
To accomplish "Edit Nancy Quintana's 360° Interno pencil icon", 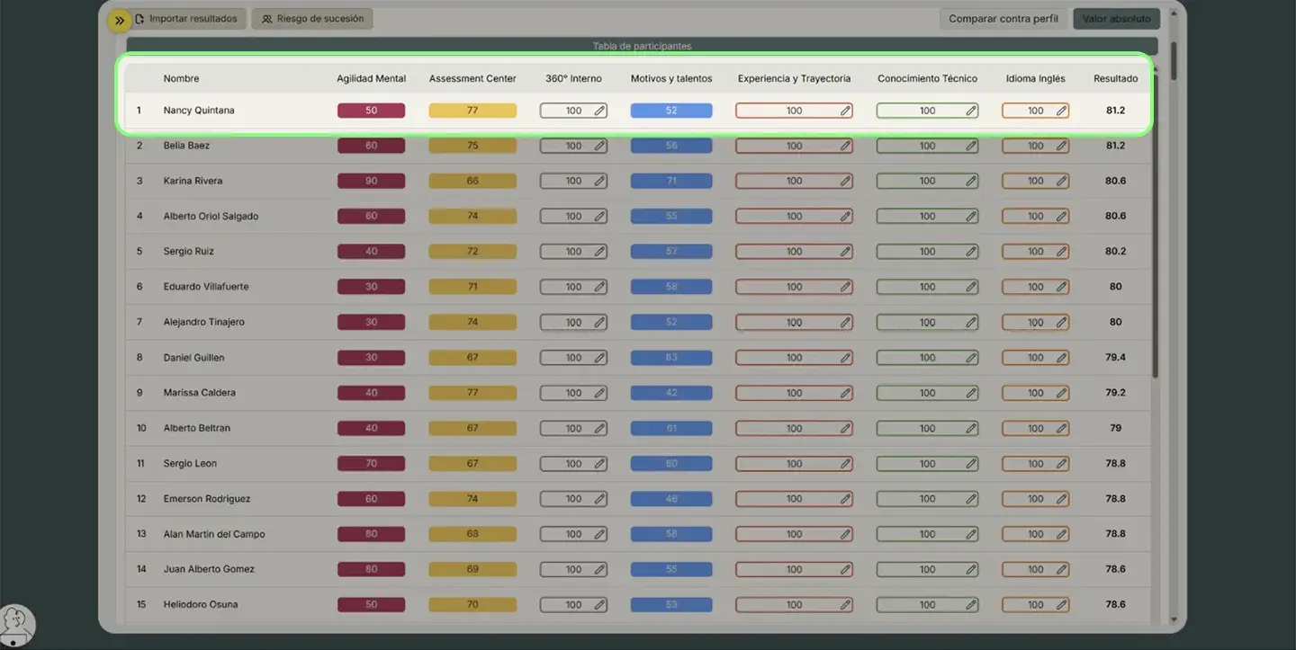I will [x=599, y=111].
